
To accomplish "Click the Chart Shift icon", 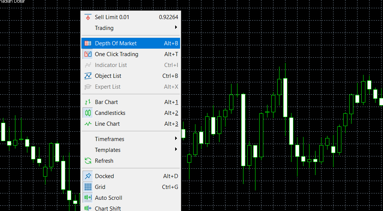I will pyautogui.click(x=88, y=208).
